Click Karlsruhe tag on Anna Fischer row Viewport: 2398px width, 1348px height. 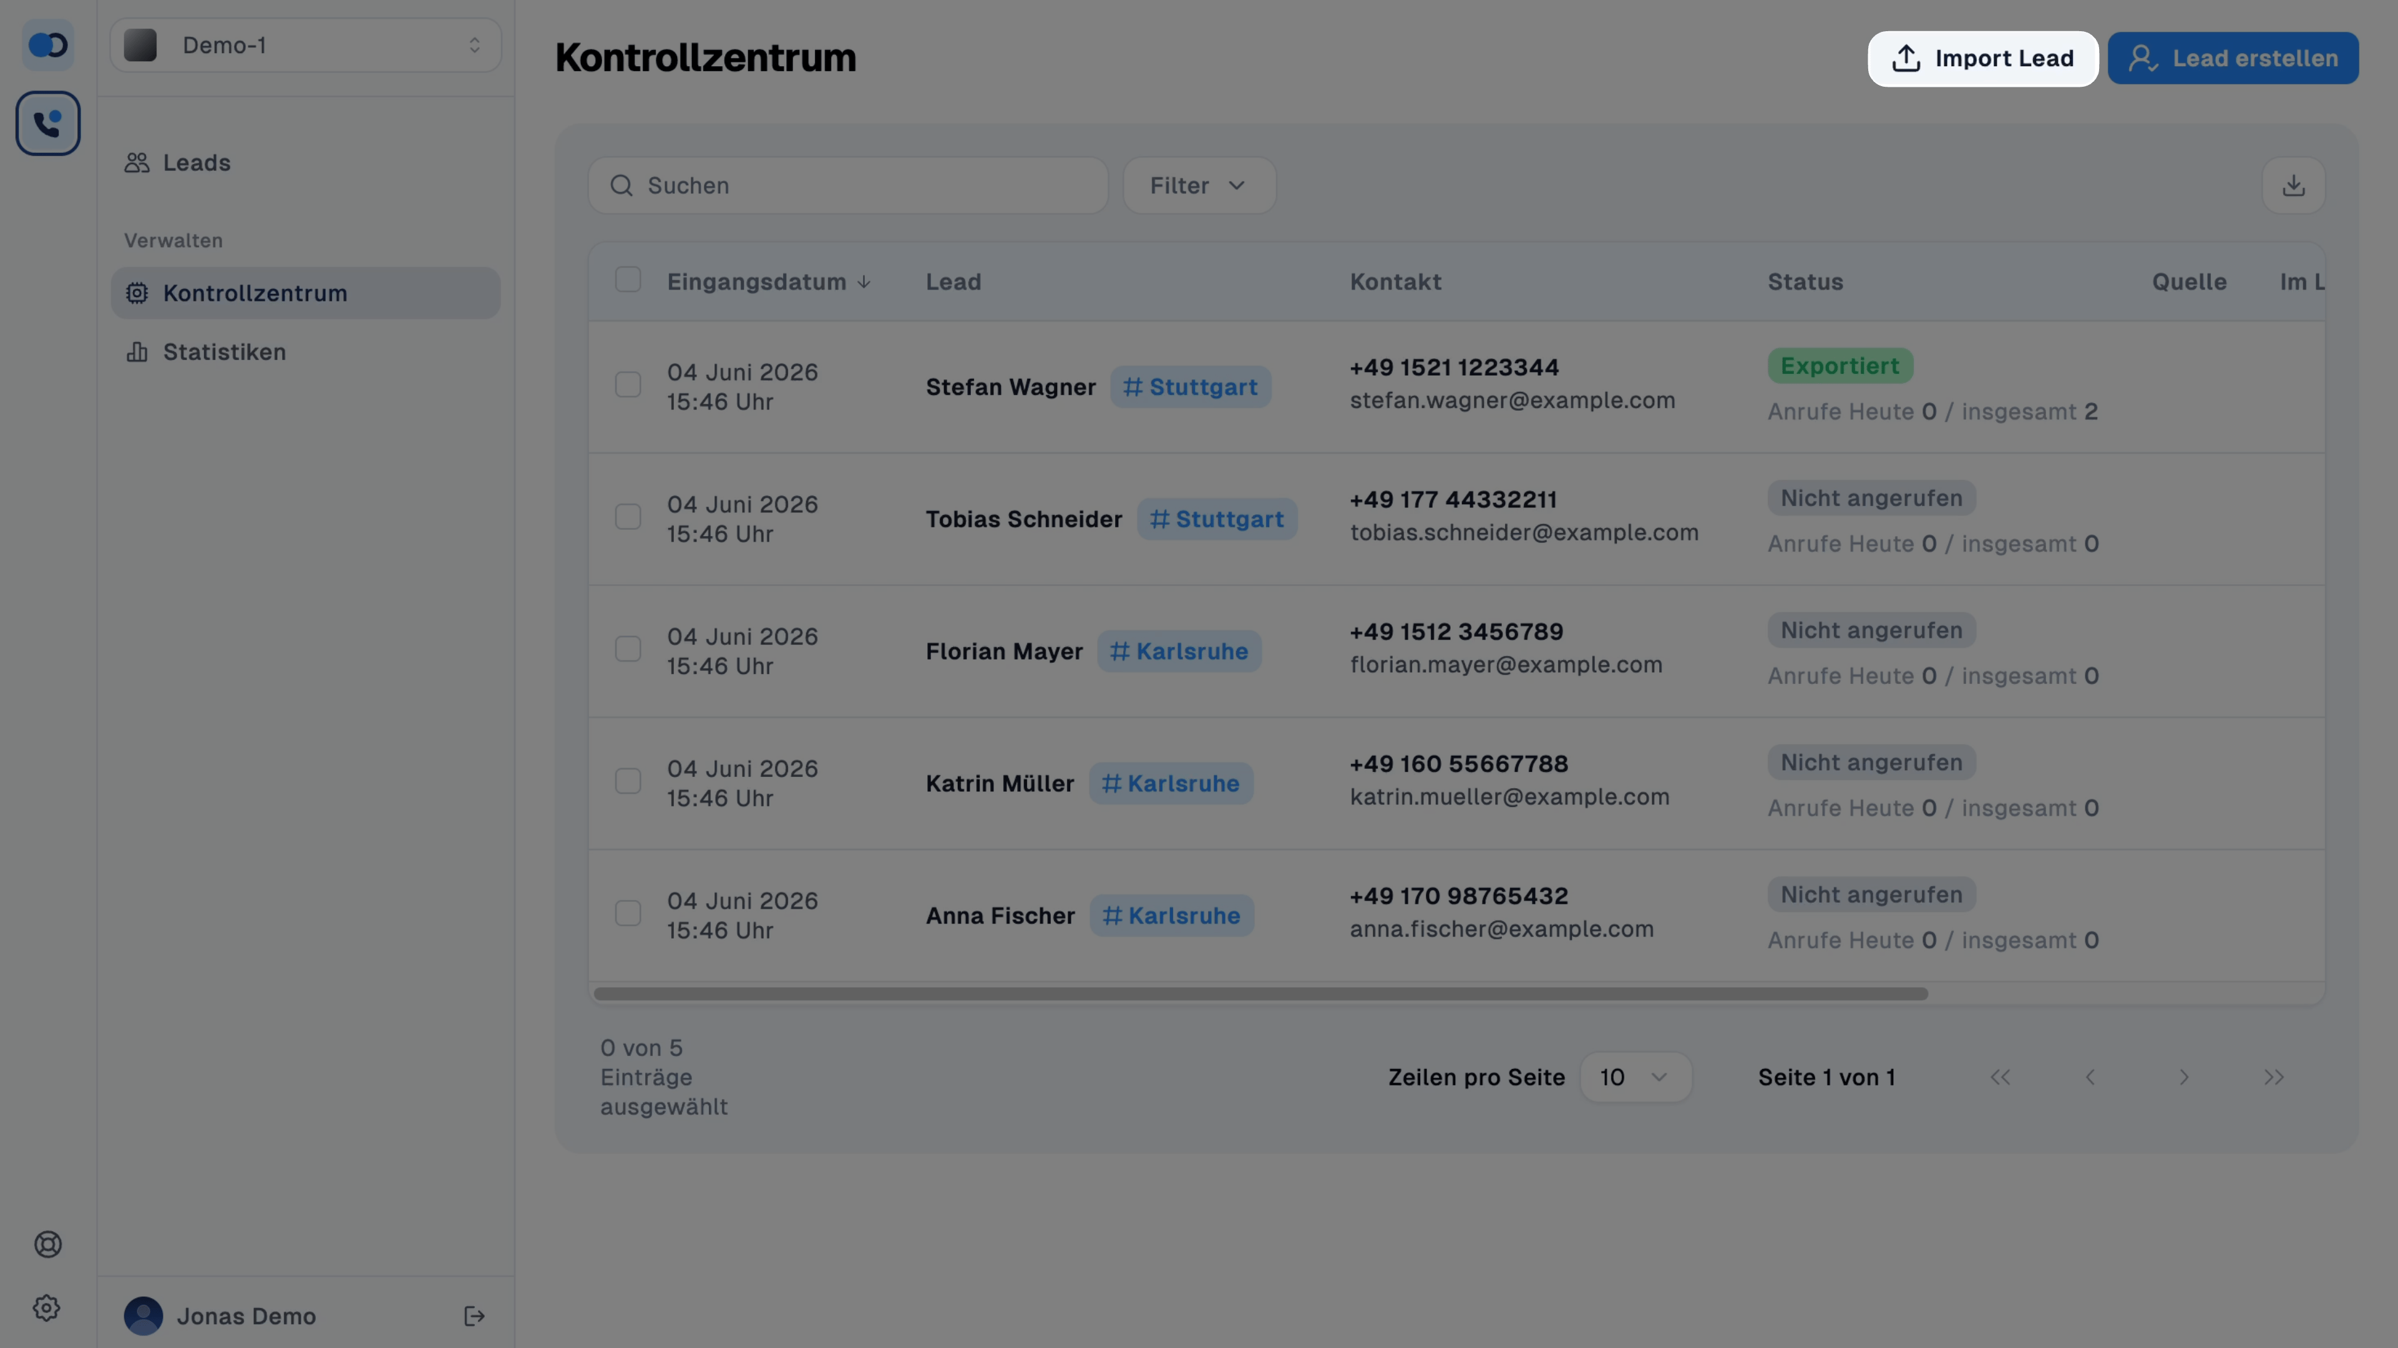click(x=1172, y=915)
